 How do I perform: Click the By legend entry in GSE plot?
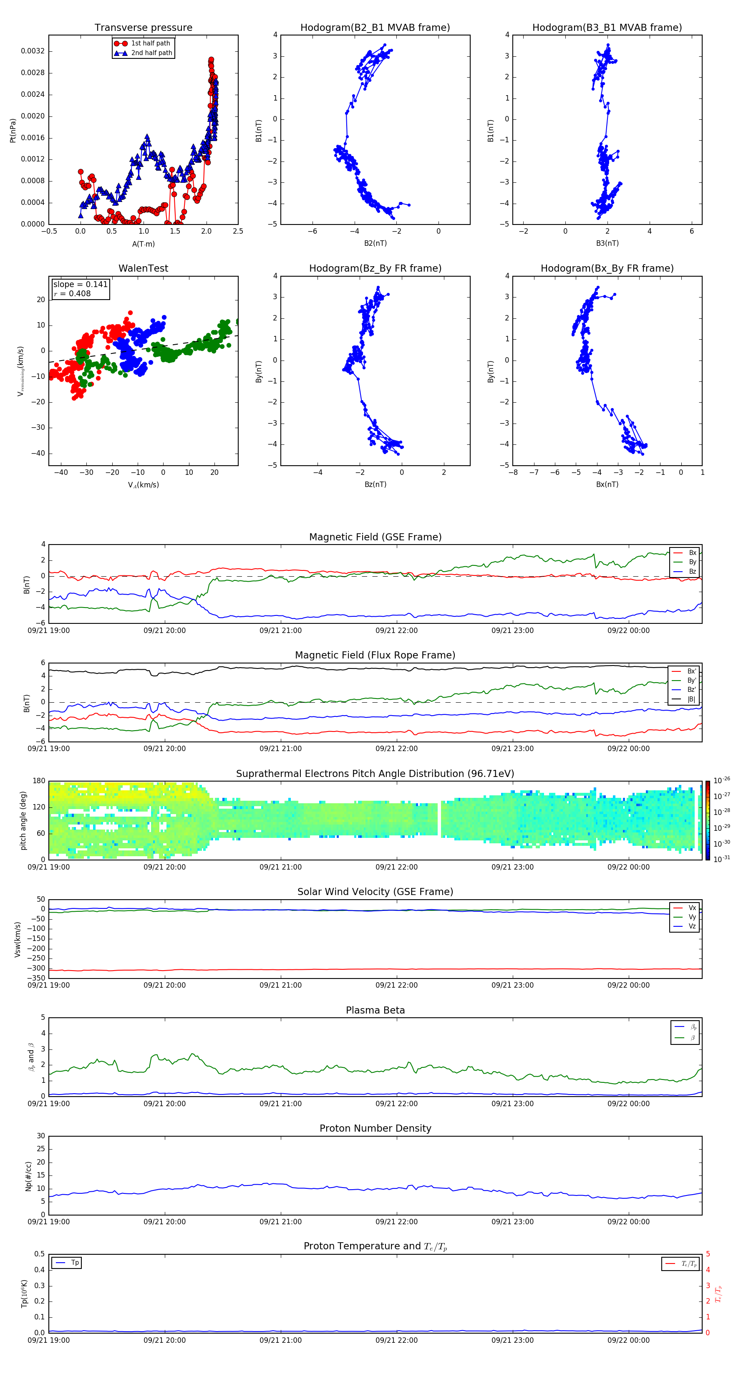pos(685,562)
